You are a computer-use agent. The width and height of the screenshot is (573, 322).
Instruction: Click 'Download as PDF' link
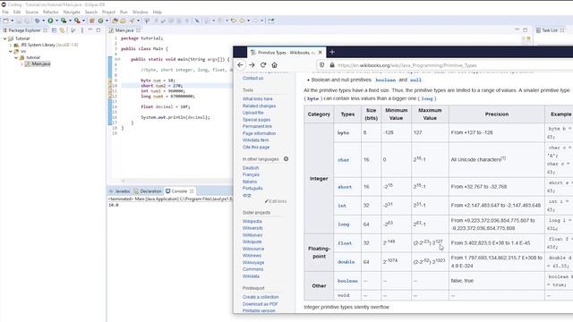point(261,304)
